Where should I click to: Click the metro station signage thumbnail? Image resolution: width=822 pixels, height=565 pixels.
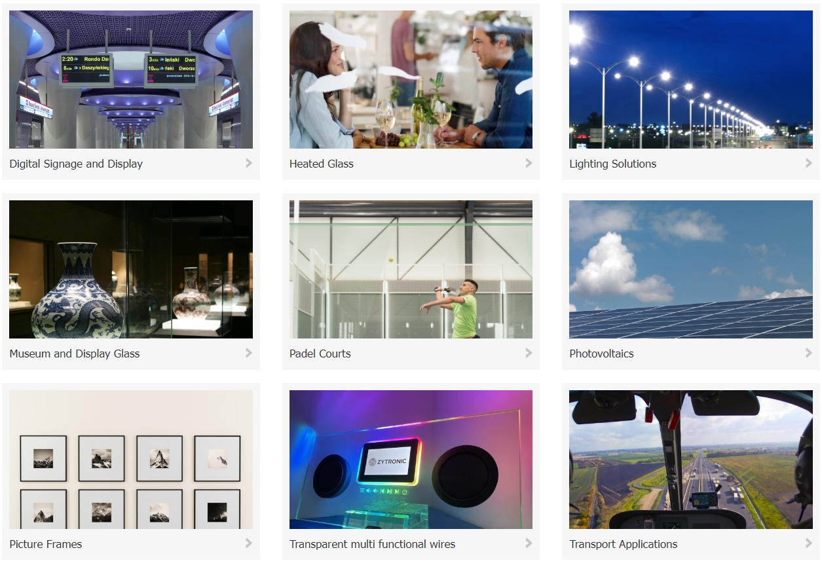pos(131,79)
